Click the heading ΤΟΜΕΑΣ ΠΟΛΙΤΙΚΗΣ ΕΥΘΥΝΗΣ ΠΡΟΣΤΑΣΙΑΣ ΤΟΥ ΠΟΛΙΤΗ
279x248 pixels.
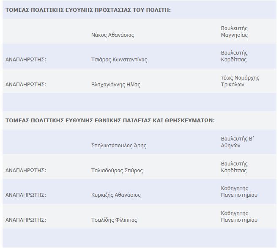point(88,10)
